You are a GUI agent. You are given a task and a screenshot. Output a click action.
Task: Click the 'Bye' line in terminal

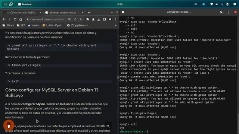(x=122, y=128)
